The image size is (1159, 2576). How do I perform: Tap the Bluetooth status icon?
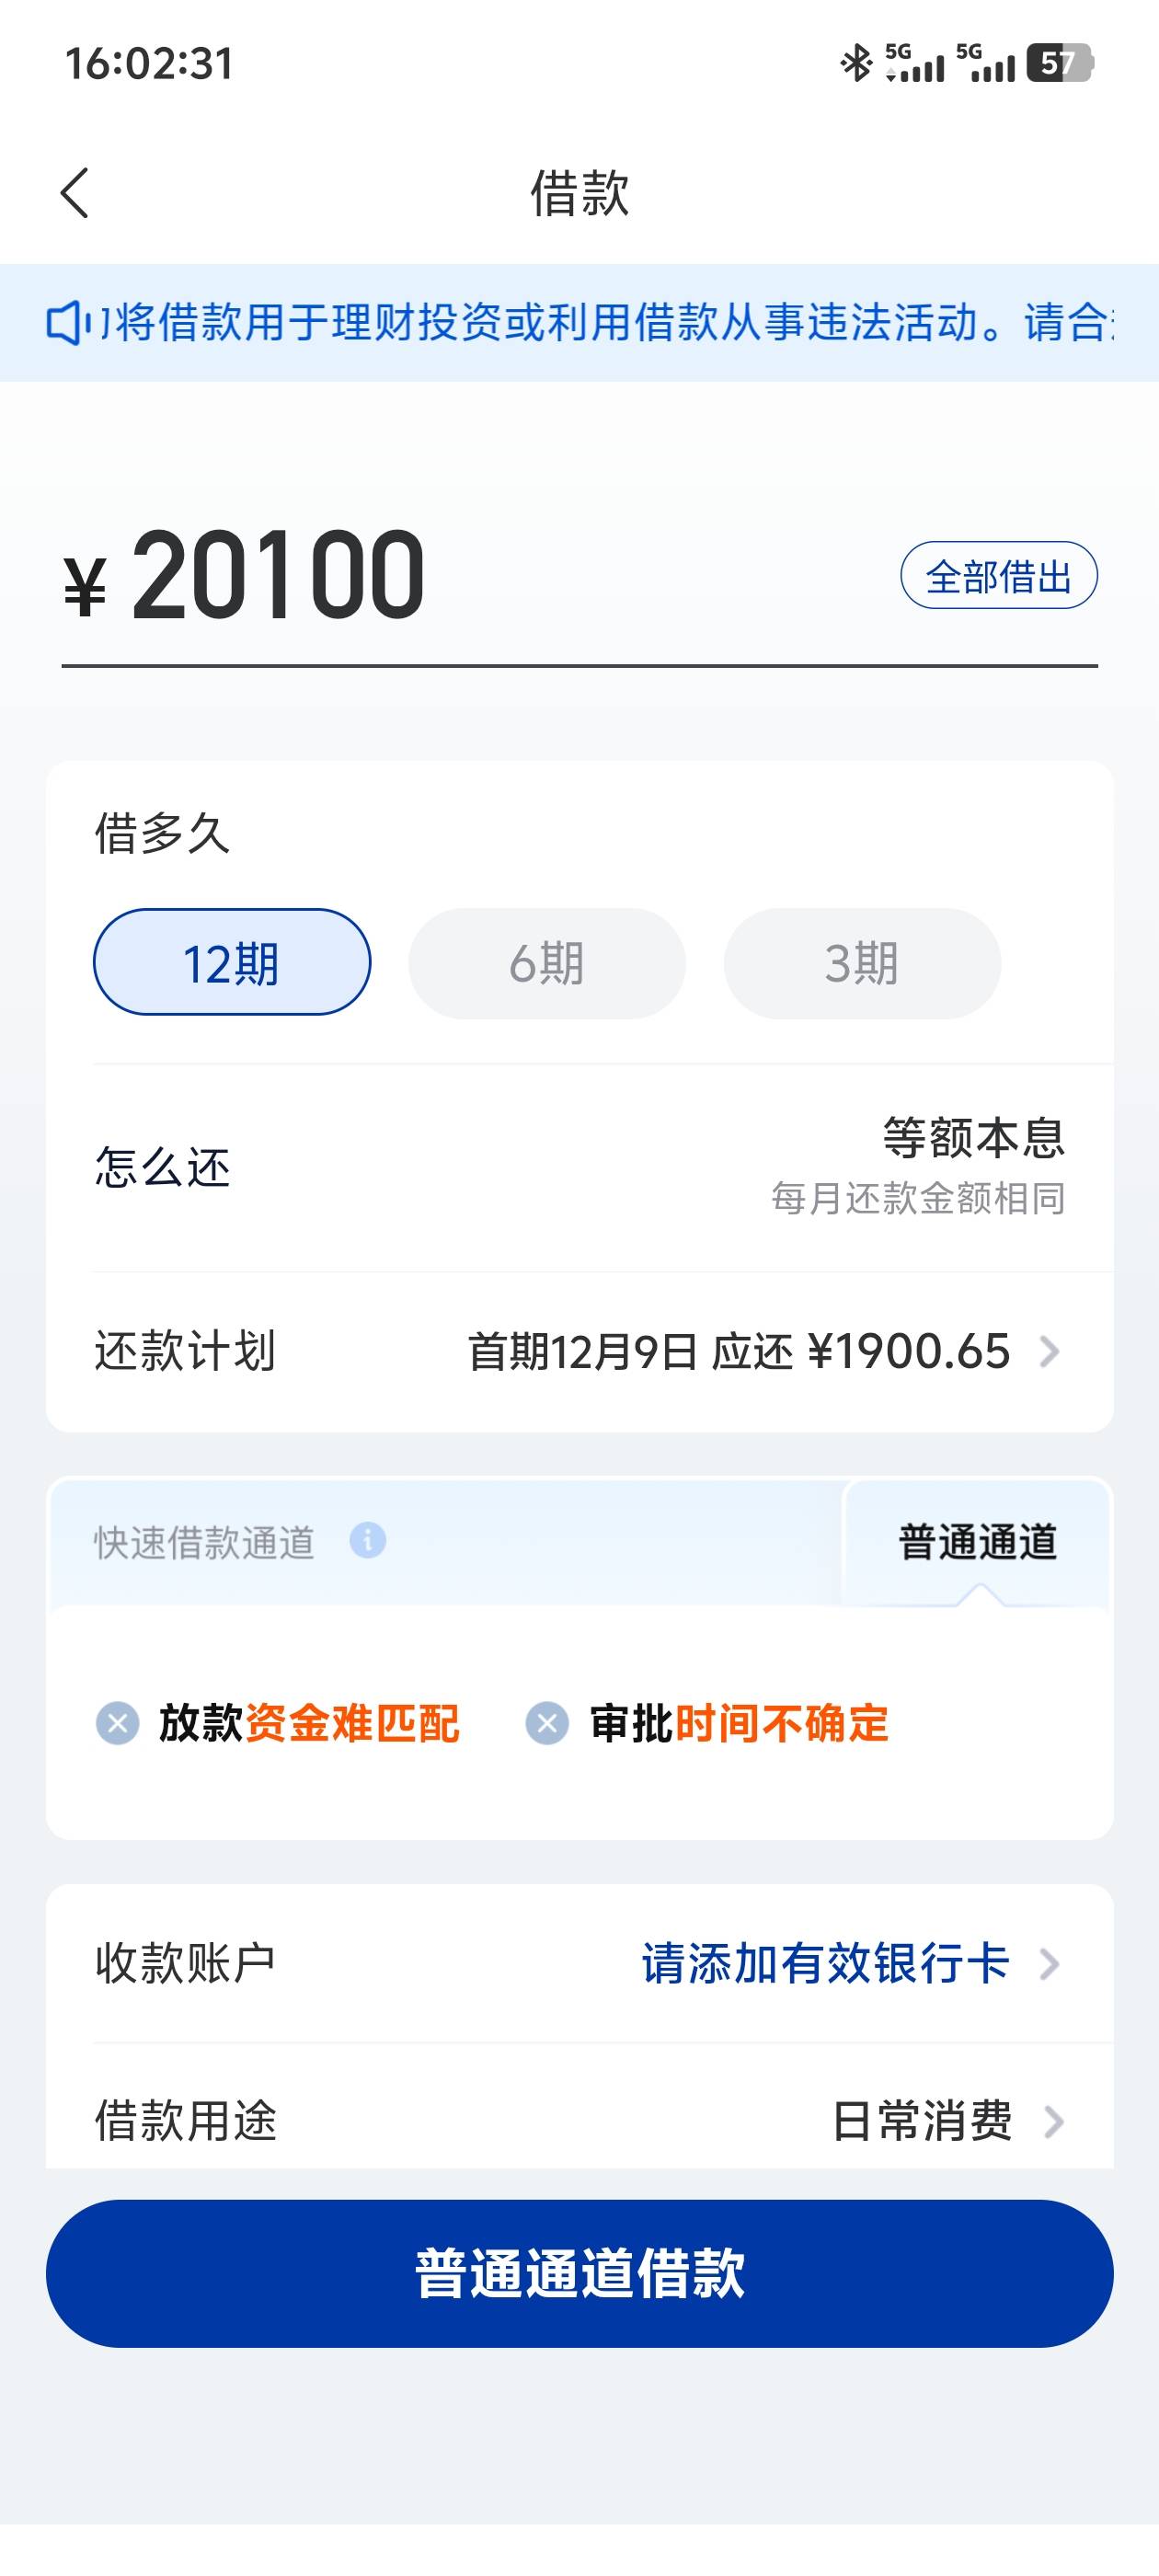[855, 63]
